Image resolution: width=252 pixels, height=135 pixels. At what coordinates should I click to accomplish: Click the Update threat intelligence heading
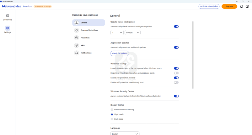pos(122,22)
